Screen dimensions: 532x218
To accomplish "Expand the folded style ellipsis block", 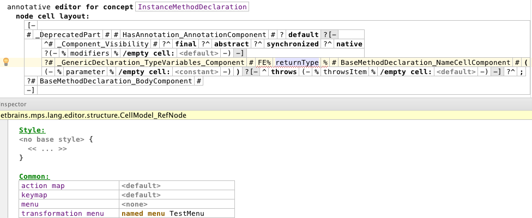I will (47, 148).
